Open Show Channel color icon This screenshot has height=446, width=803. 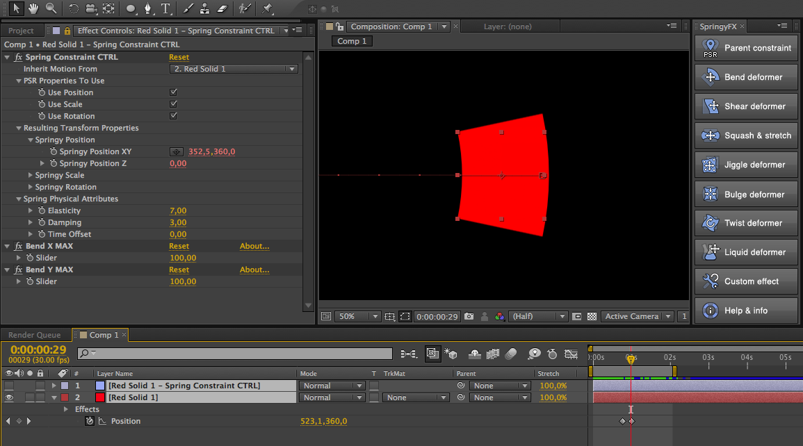pos(500,317)
